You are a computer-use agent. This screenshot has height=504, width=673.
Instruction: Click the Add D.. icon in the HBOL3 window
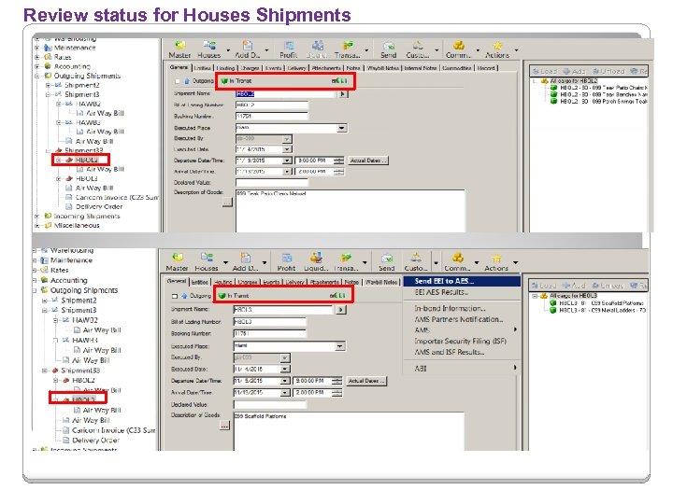[245, 258]
